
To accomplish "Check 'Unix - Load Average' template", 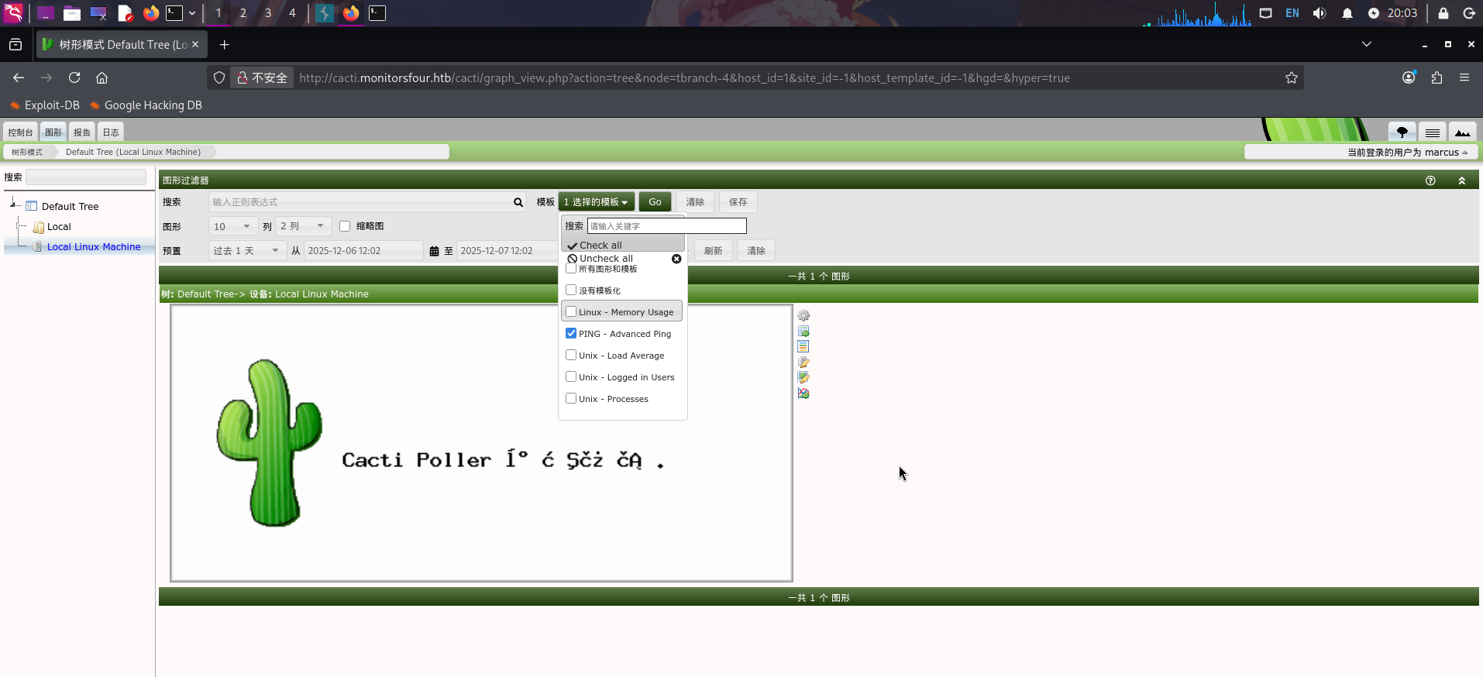I will coord(571,355).
